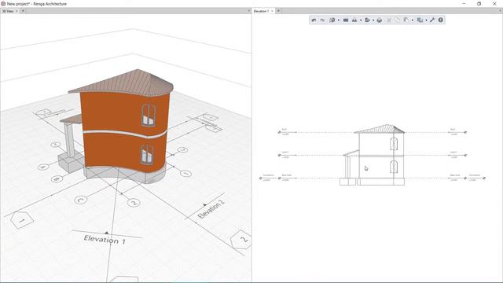Image resolution: width=503 pixels, height=283 pixels.
Task: Select the upper arched window in the elevation
Action: (x=394, y=143)
